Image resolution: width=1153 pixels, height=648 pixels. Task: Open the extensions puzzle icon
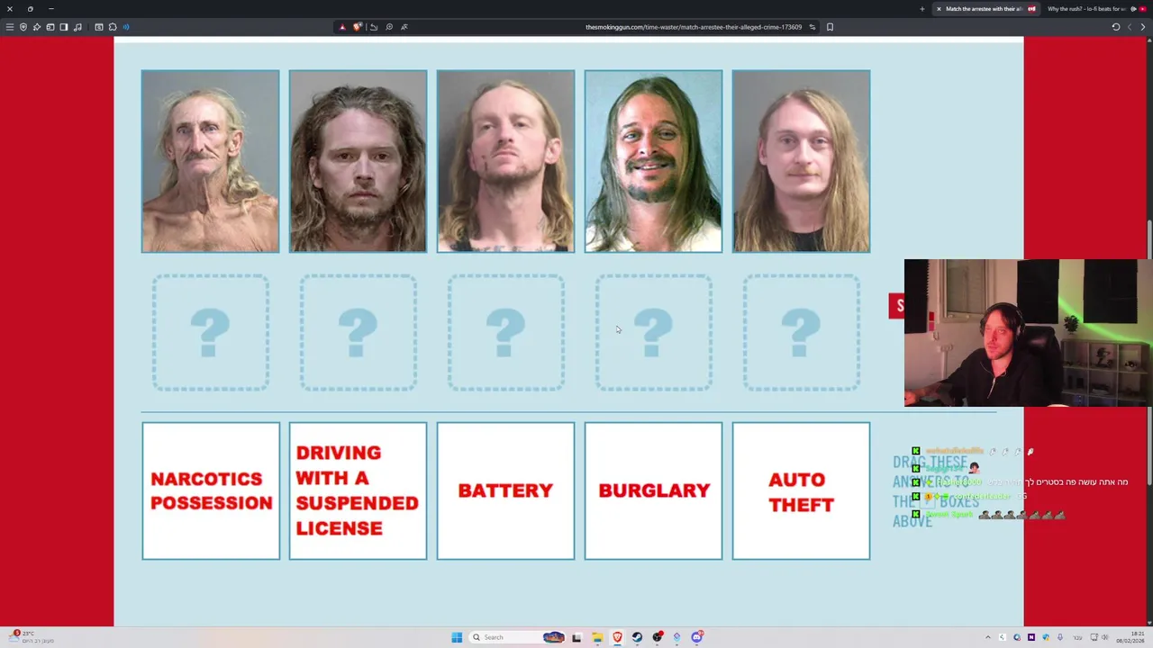113,27
